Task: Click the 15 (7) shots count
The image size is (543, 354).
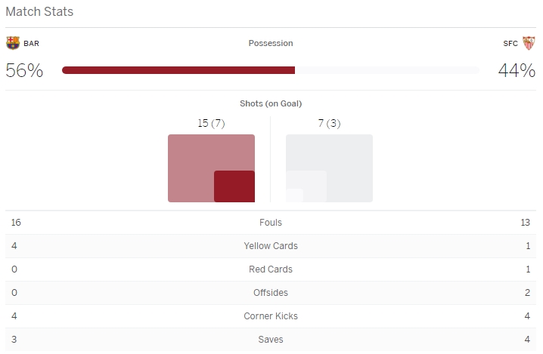Action: coord(211,123)
